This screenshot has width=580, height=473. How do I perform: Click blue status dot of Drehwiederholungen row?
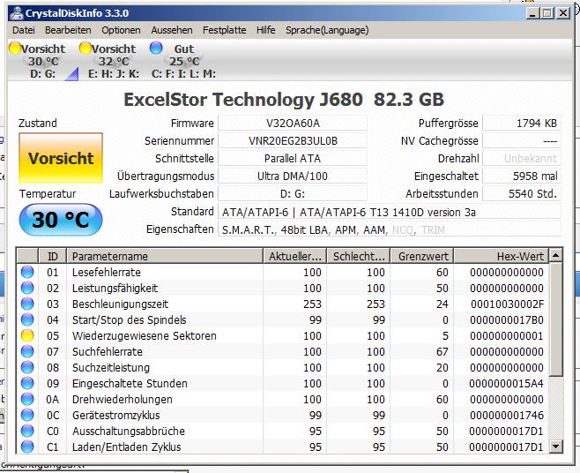coord(27,399)
